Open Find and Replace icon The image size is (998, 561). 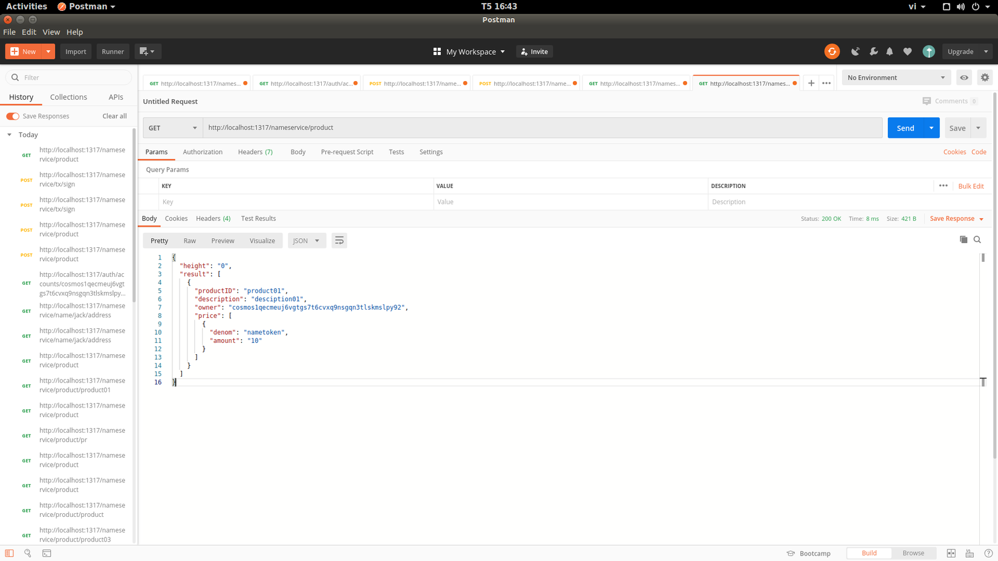click(x=28, y=553)
